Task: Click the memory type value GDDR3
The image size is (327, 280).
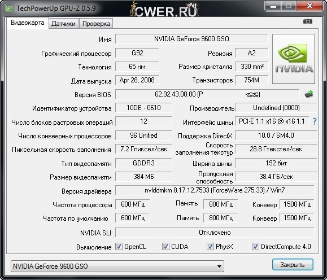Action: (x=143, y=163)
